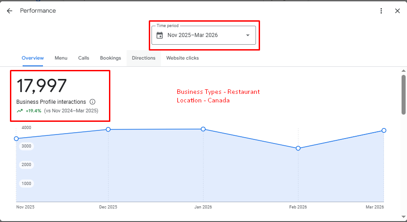Switch to the Overview tab
407x222 pixels.
coord(33,58)
